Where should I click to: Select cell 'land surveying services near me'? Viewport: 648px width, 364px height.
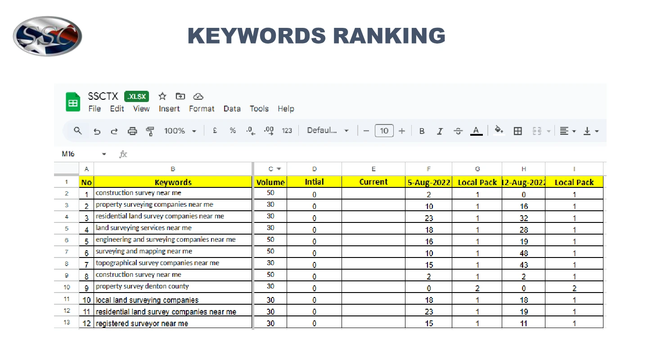[x=173, y=228]
